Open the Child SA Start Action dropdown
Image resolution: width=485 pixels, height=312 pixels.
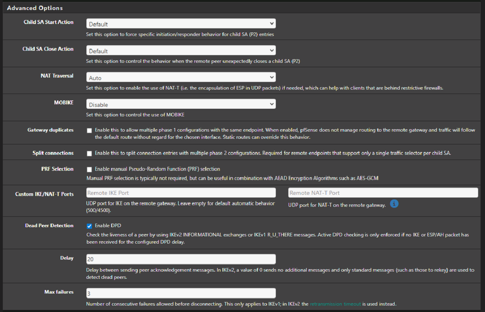pyautogui.click(x=181, y=24)
